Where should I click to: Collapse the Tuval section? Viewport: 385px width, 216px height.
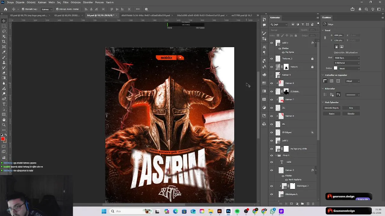[323, 30]
